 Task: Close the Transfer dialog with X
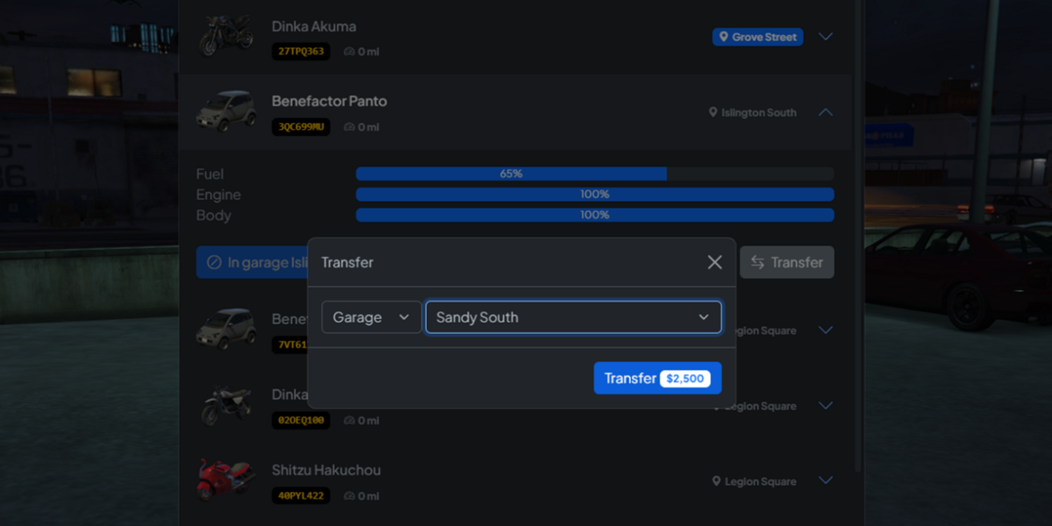[714, 262]
